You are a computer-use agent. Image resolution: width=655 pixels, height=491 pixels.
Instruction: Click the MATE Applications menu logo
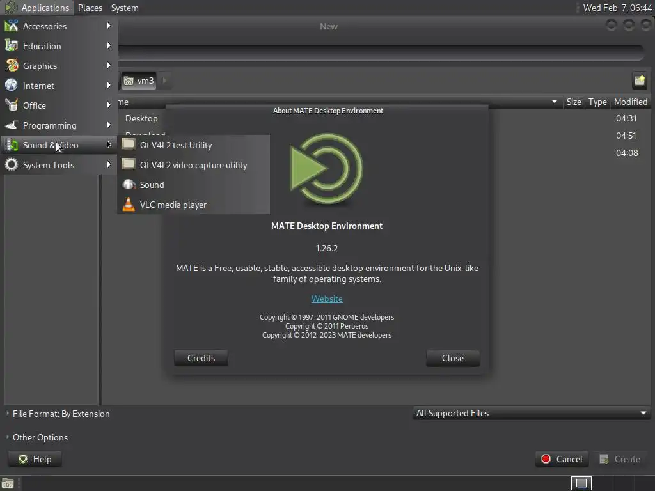pos(11,7)
